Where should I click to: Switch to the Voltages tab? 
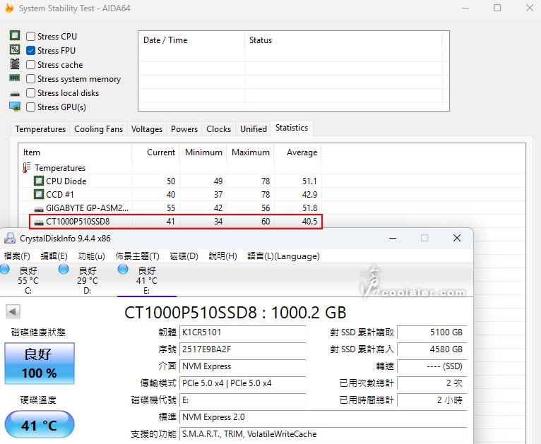pos(147,129)
